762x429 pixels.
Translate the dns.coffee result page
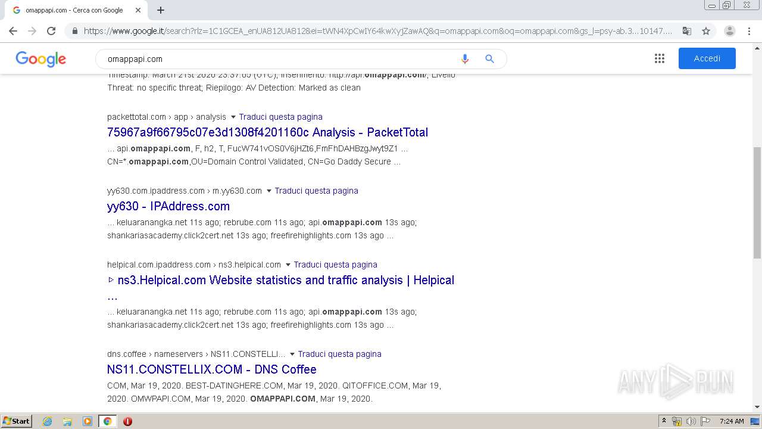[x=339, y=354]
